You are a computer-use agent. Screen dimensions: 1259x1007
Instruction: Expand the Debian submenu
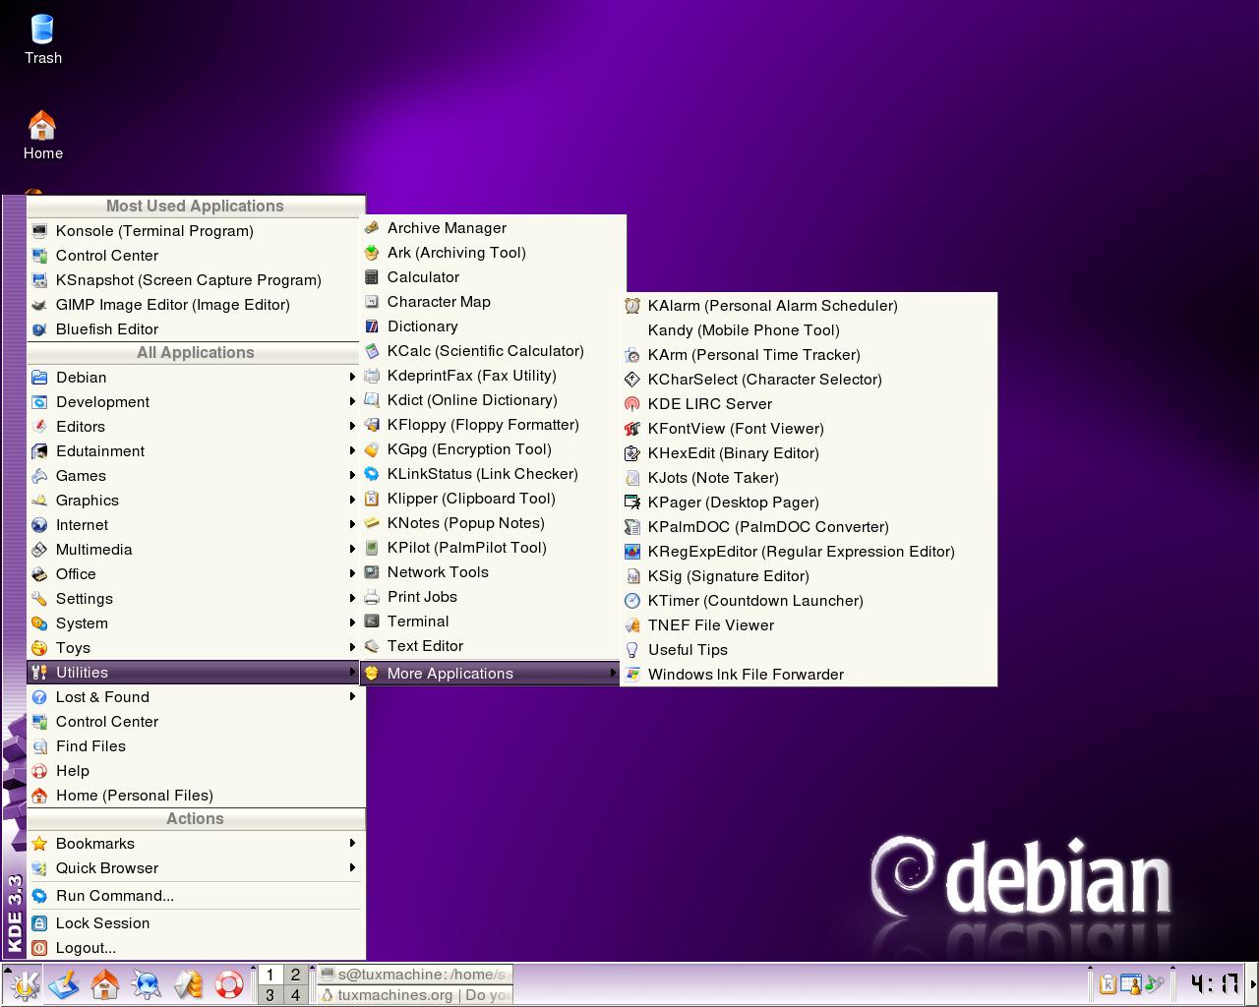pos(195,378)
